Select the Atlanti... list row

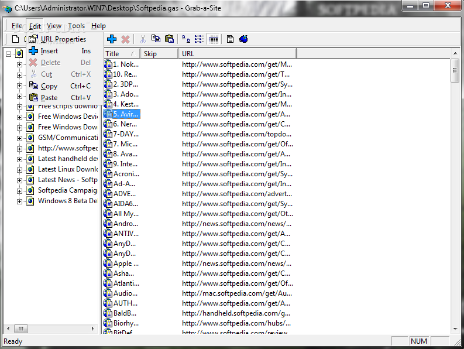pos(122,283)
